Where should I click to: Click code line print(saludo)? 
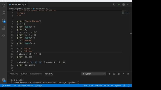(x=25, y=57)
